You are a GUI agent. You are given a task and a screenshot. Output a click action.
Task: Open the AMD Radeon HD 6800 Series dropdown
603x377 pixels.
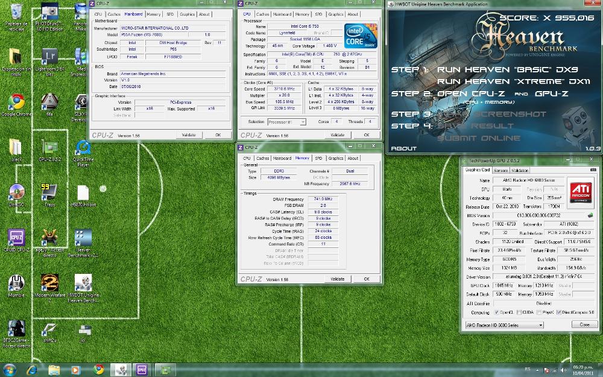(x=505, y=325)
